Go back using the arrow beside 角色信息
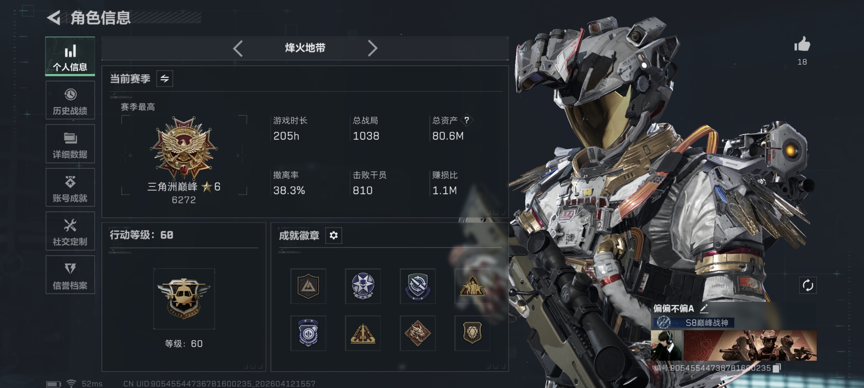The height and width of the screenshot is (388, 864). point(54,17)
